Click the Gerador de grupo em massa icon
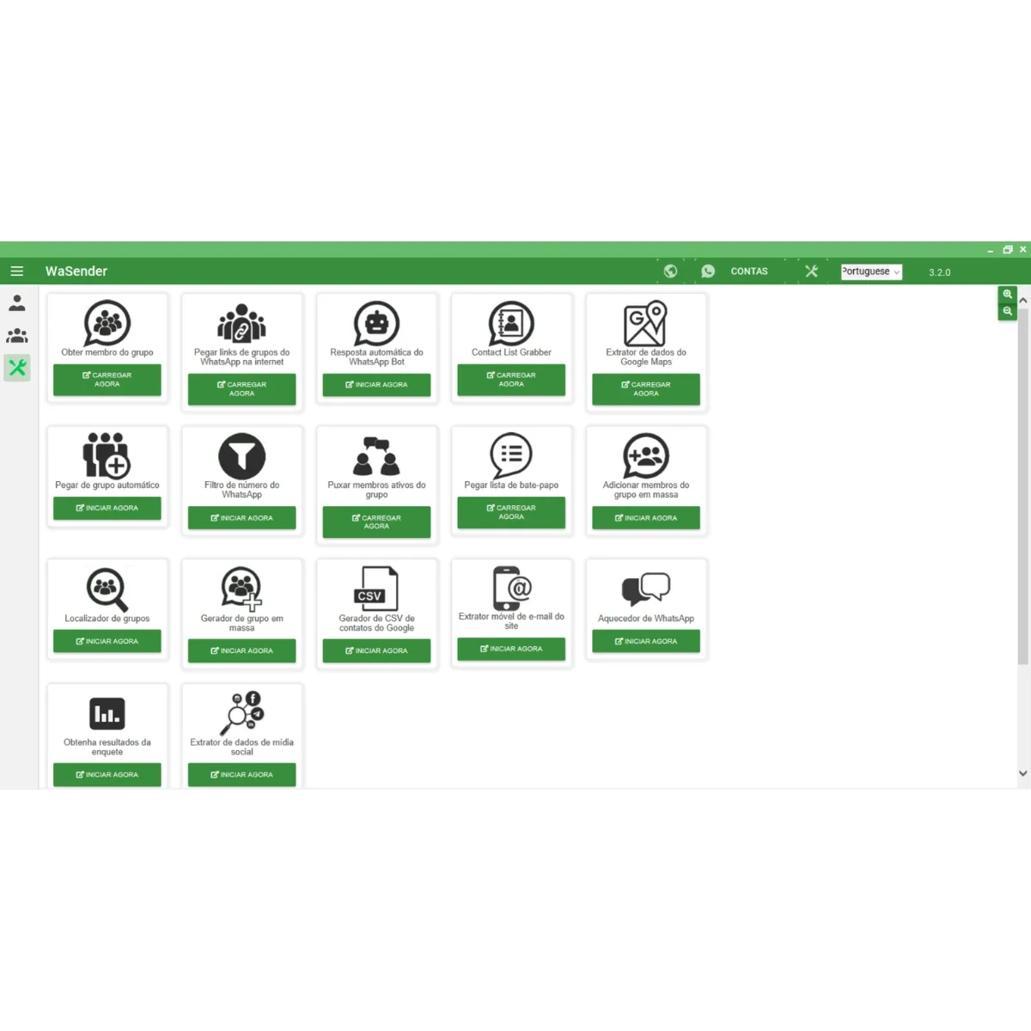Viewport: 1031px width, 1031px height. point(242,589)
